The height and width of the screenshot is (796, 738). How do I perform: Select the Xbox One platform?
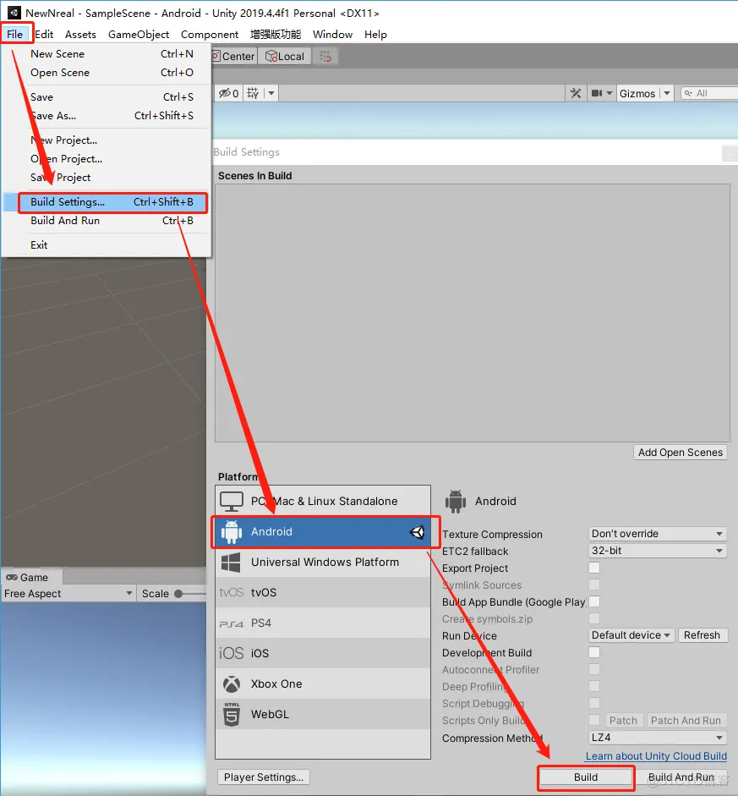click(x=323, y=683)
